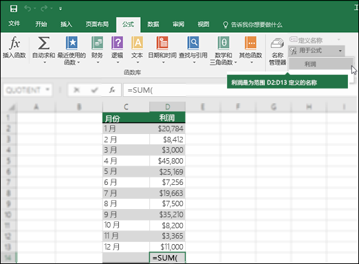Open the 文件 tab

click(x=14, y=24)
